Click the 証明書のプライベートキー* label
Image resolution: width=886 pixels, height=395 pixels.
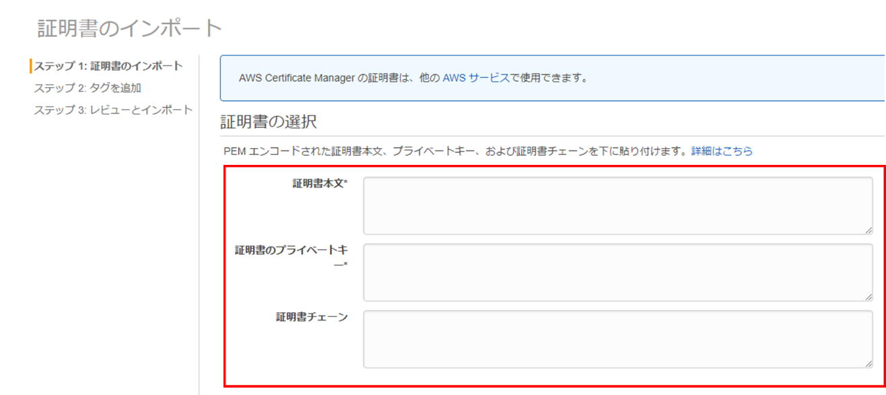click(x=292, y=257)
